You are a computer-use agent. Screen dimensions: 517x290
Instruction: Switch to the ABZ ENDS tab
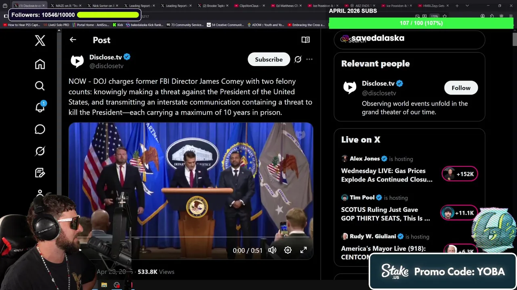(x=360, y=6)
